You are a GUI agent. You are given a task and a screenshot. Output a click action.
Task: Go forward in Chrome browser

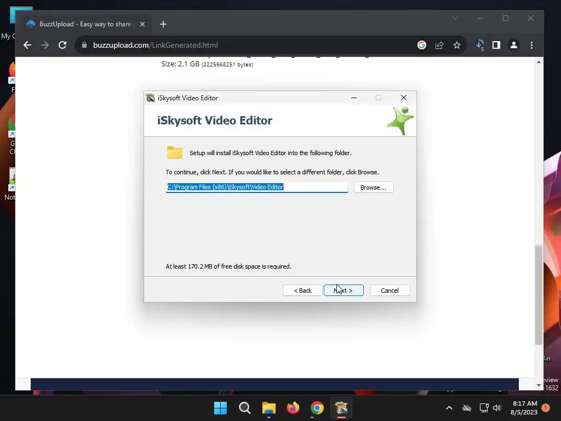pos(45,45)
